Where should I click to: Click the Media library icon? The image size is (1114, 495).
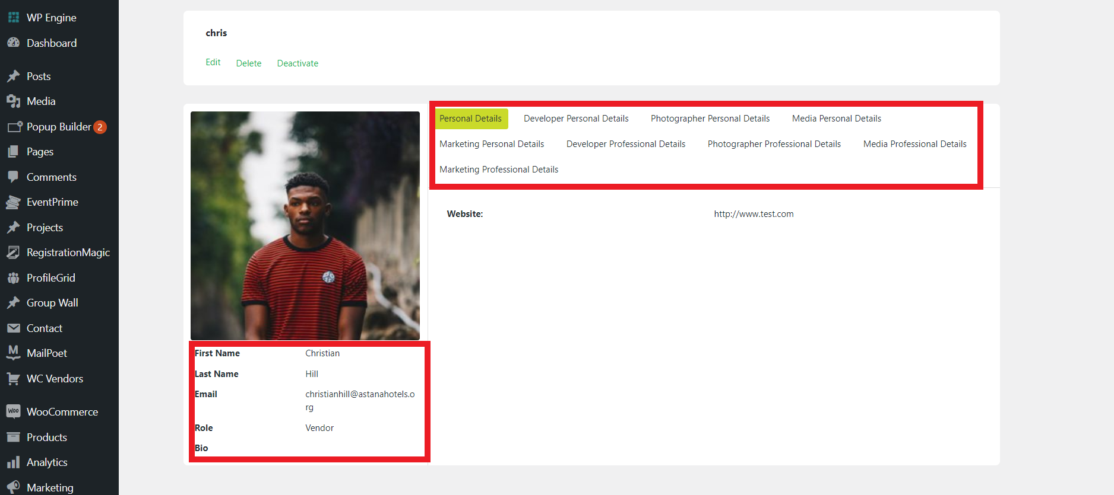coord(13,101)
